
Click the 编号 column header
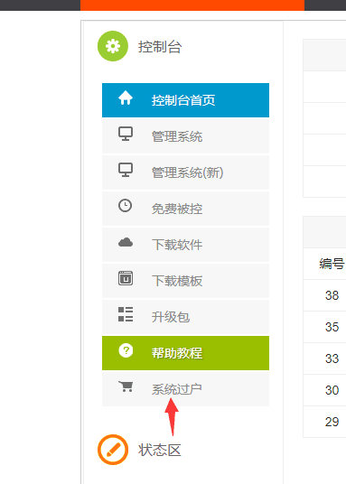pos(332,264)
